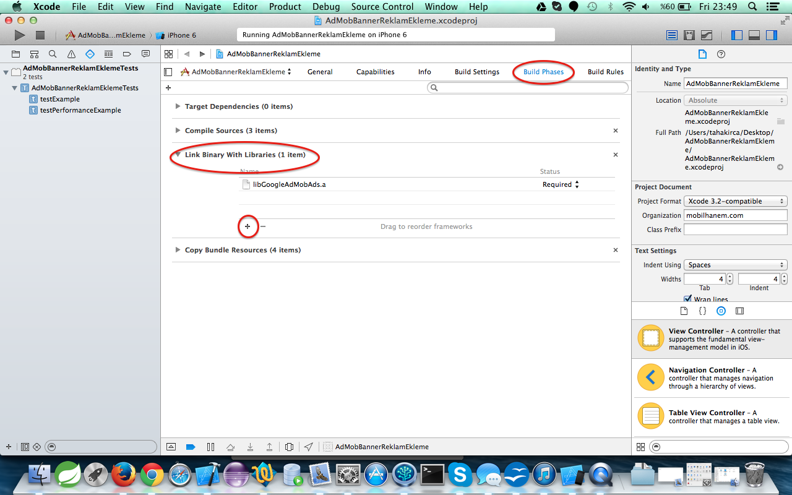The height and width of the screenshot is (495, 792).
Task: Switch to the Capabilities tab
Action: pos(375,72)
